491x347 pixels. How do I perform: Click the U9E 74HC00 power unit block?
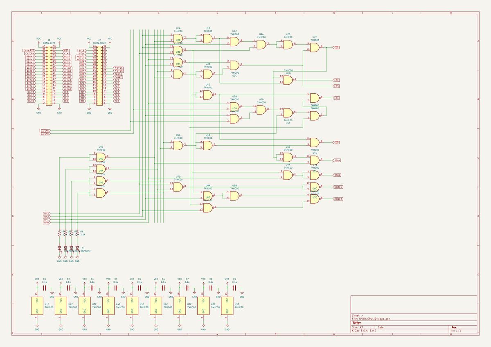point(227,306)
